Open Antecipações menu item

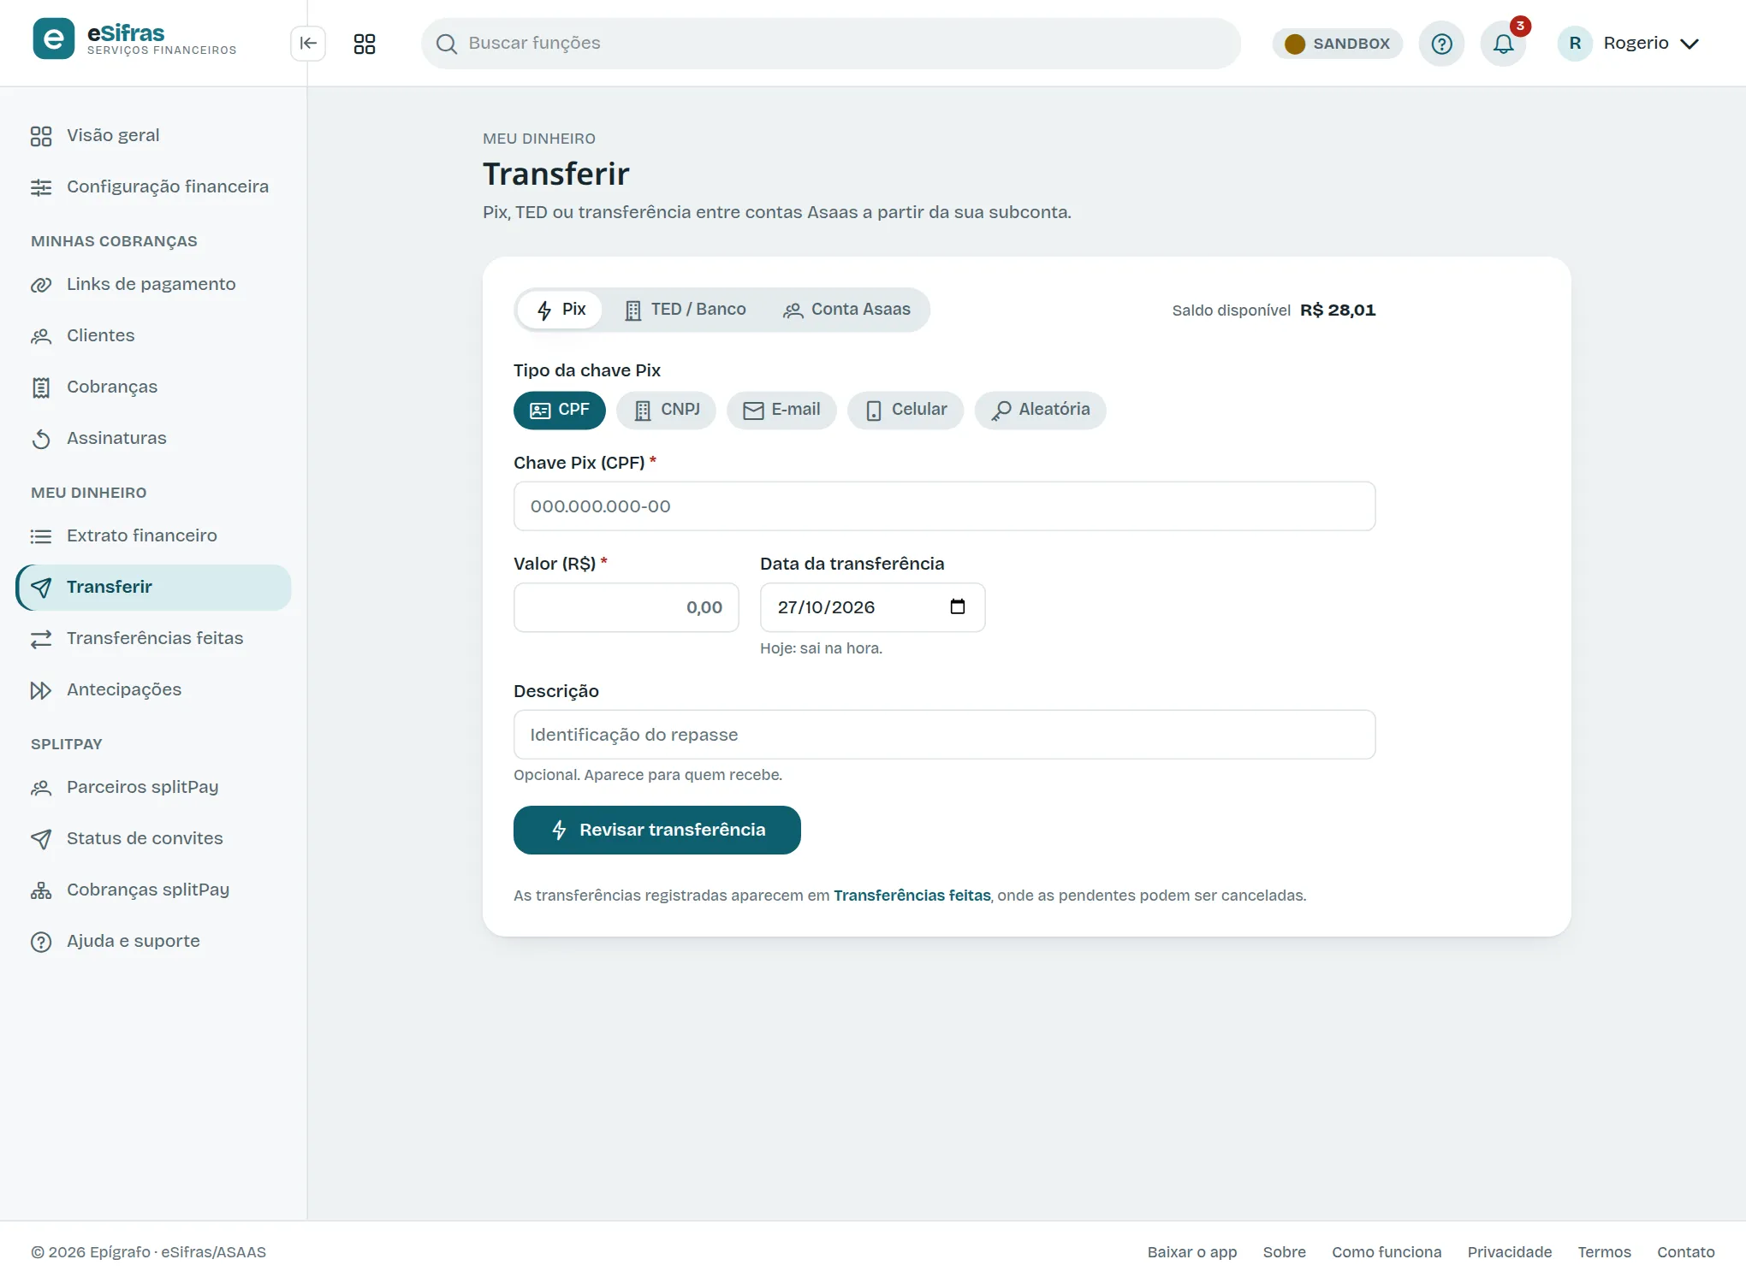(153, 689)
